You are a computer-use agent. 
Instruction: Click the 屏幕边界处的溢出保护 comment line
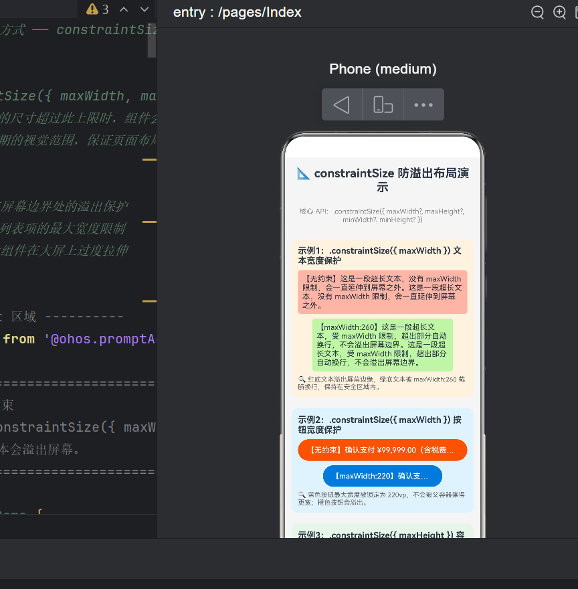pos(64,206)
